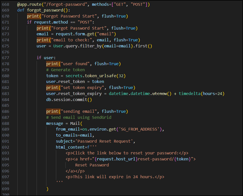Click line number 694 in the gutter
243x196 pixels.
(x=6, y=159)
